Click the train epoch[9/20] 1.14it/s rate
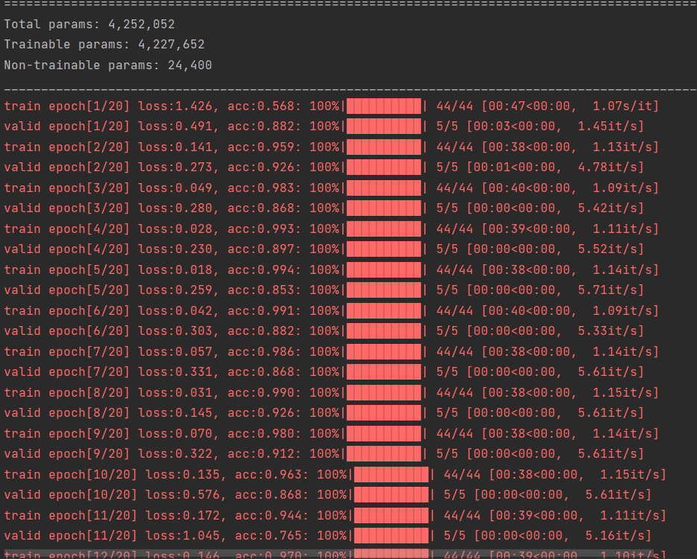Viewport: 697px width, 559px height. click(625, 434)
